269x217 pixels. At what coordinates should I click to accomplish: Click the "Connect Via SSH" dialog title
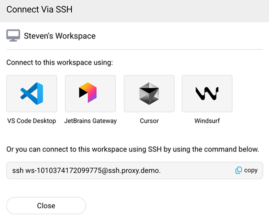coord(39,9)
